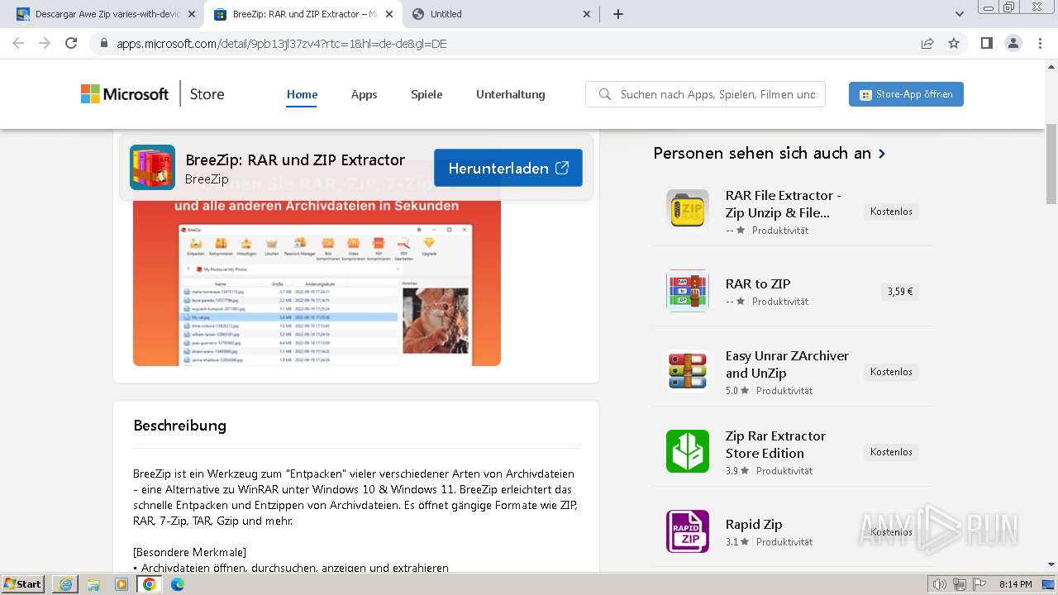Expand 'Personen sehen sich auch an' chevron
The height and width of the screenshot is (595, 1058).
coord(882,154)
